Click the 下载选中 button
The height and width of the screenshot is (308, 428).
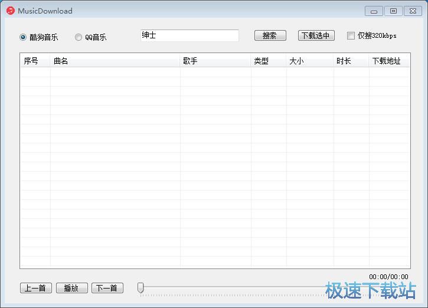tap(316, 35)
